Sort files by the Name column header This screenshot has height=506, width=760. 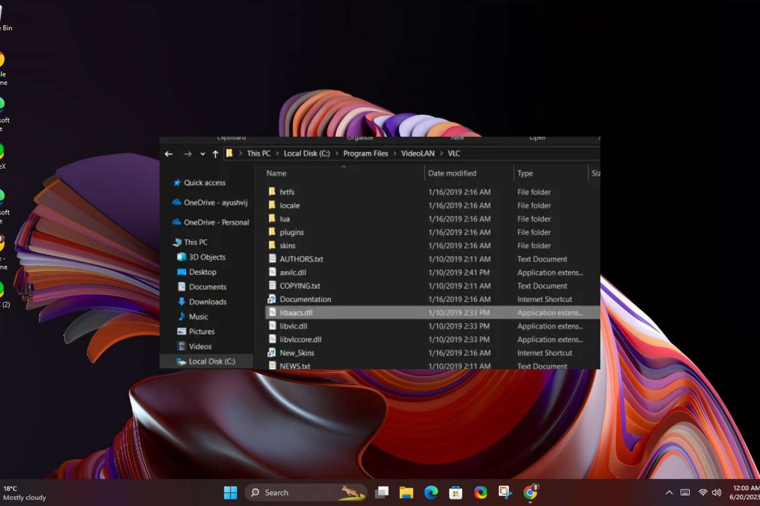pos(277,173)
